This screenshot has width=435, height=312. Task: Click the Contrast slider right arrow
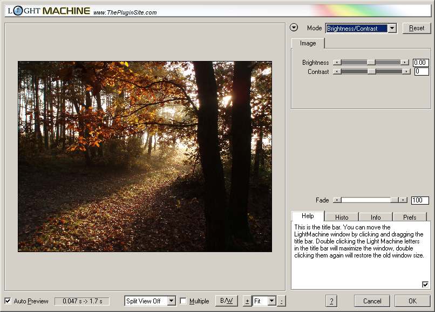pyautogui.click(x=406, y=72)
